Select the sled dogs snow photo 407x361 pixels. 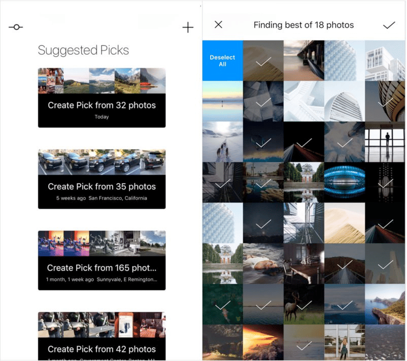[x=223, y=142]
